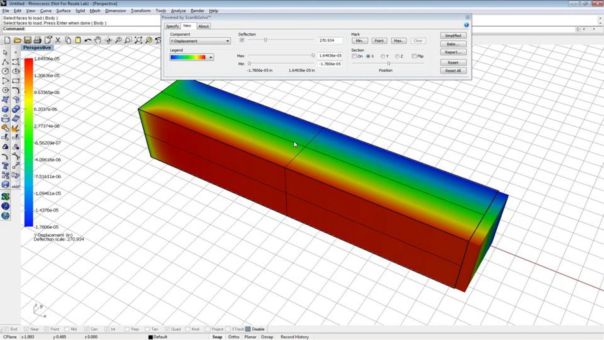
Task: Click the Copy icon in toolbar
Action: point(68,40)
